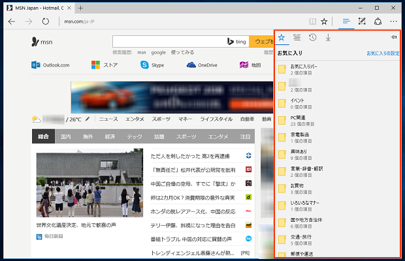Viewport: 405px width, 261px height.
Task: Switch to Downloads tab in Hub
Action: coord(328,38)
